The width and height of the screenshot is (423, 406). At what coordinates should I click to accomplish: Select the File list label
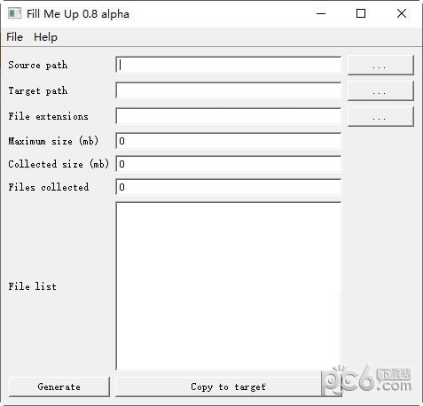(x=32, y=286)
